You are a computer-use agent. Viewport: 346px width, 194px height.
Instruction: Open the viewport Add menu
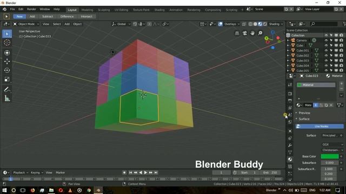point(67,24)
